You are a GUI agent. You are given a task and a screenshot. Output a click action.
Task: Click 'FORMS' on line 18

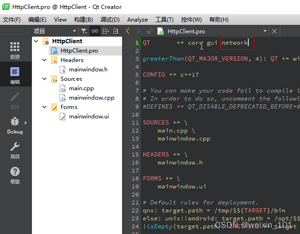[x=152, y=178]
